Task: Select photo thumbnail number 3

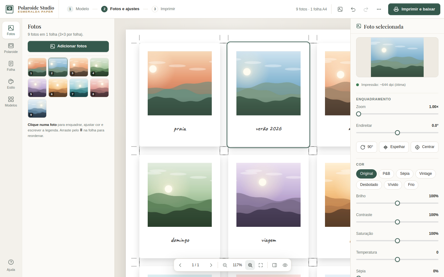Action: pyautogui.click(x=79, y=67)
